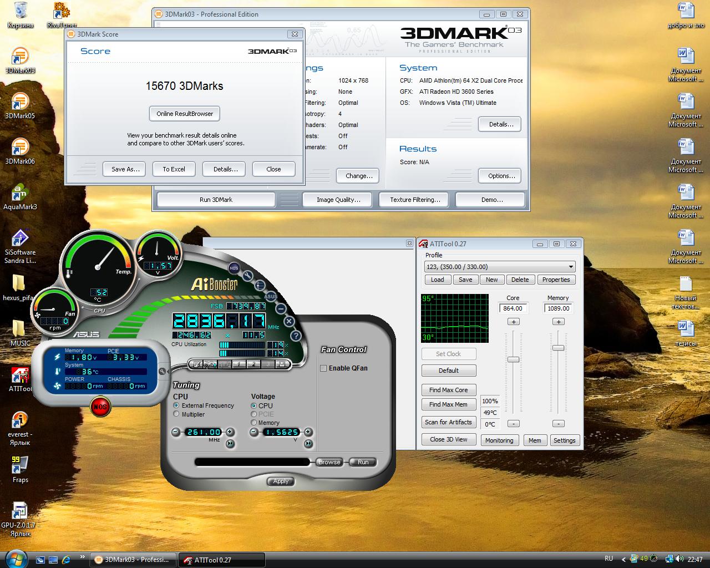Click Monitoring button in ATITool
This screenshot has height=568, width=710.
click(x=499, y=440)
